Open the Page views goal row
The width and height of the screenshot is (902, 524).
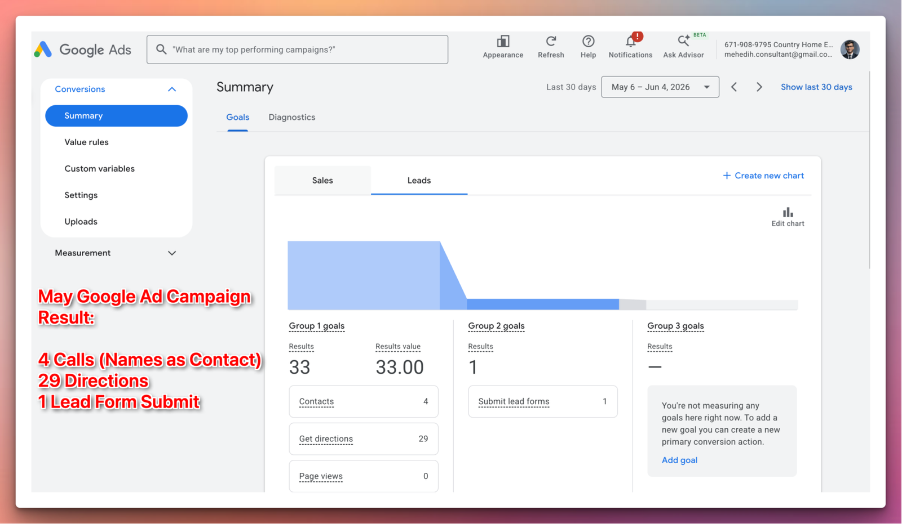(364, 476)
